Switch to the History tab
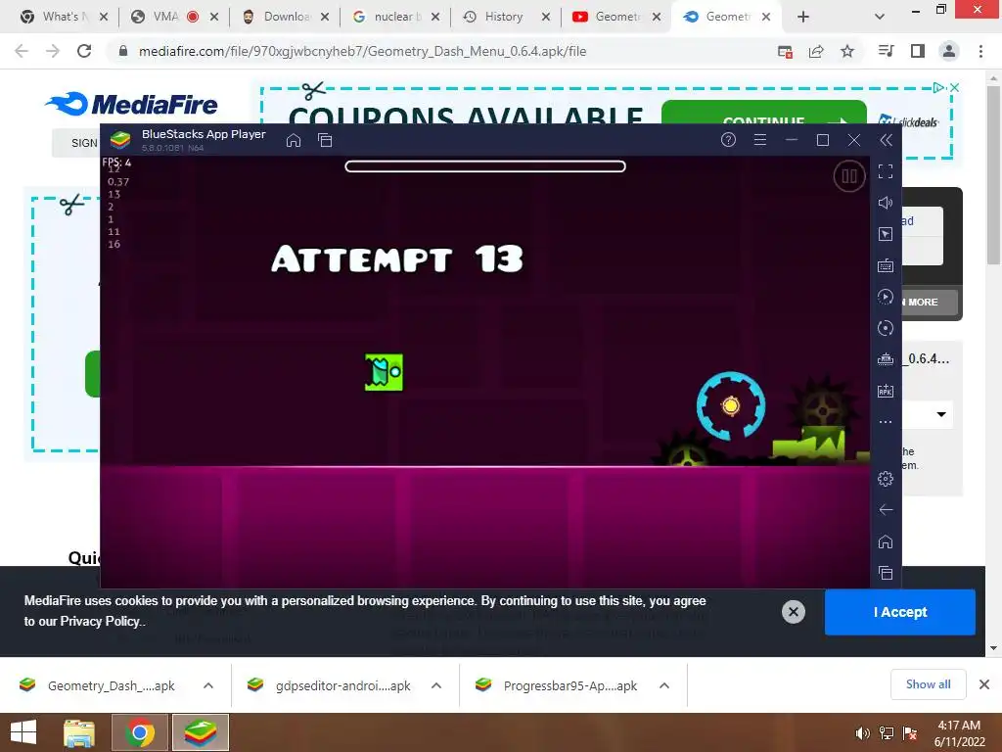 (505, 17)
